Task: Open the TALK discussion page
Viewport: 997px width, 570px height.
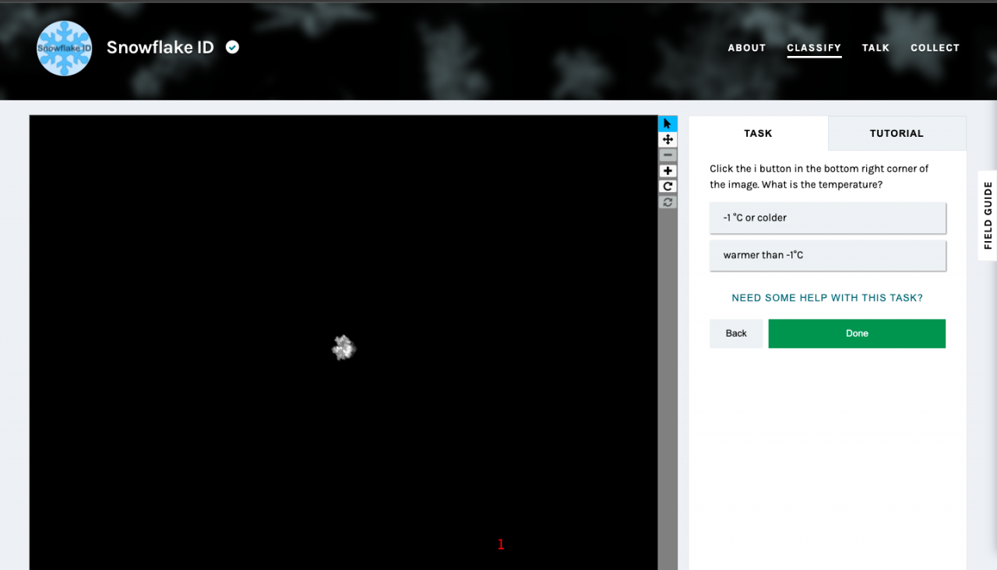Action: coord(875,47)
